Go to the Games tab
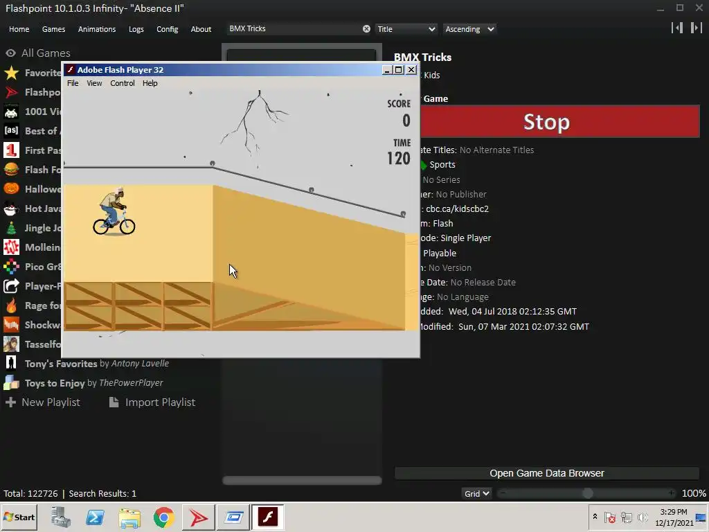The height and width of the screenshot is (532, 709). [x=53, y=29]
